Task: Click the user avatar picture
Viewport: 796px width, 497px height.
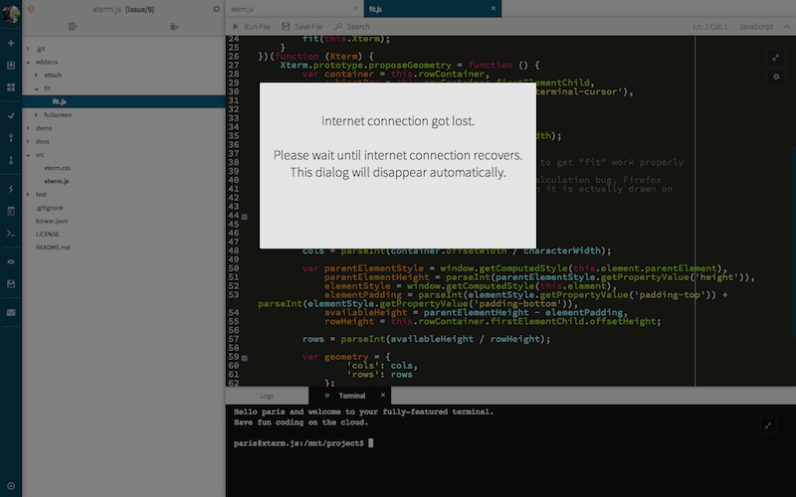Action: click(11, 9)
